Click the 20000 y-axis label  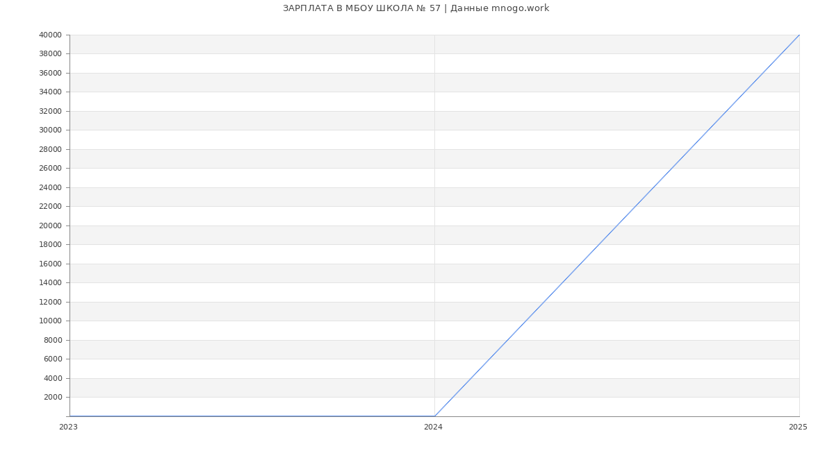tap(50, 226)
